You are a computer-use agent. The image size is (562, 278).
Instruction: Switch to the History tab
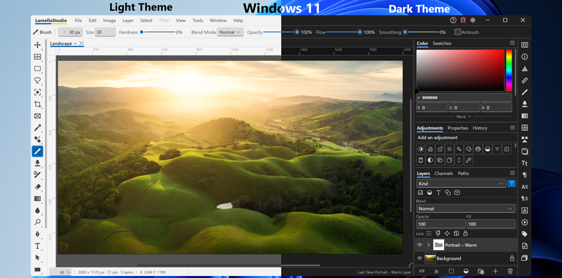480,128
